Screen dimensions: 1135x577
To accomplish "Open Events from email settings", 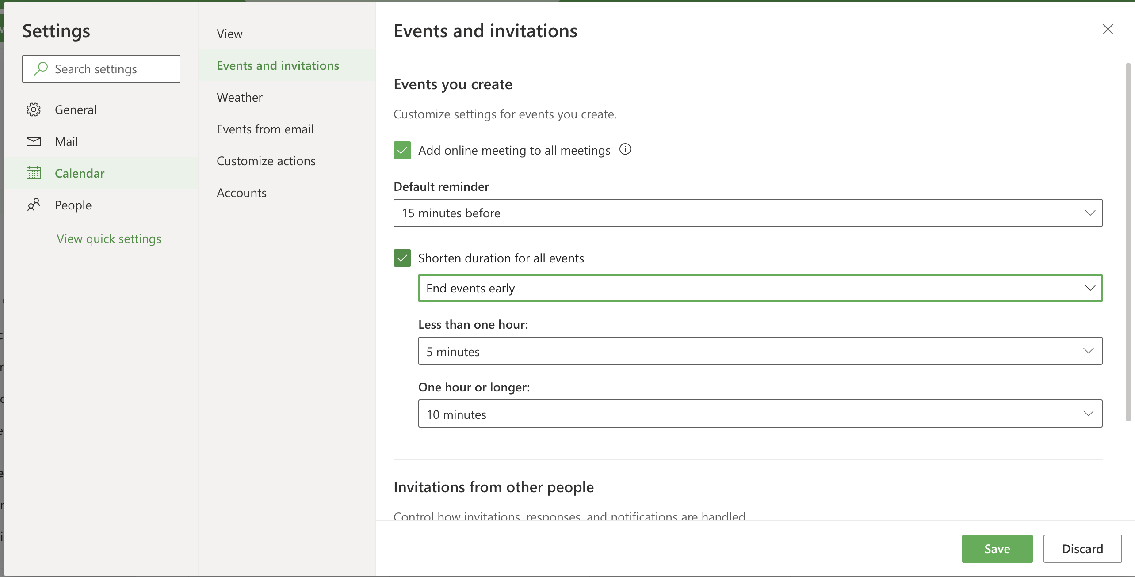I will (264, 129).
